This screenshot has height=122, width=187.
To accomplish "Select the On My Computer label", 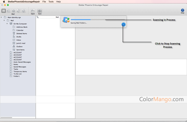I will click(x=20, y=24).
